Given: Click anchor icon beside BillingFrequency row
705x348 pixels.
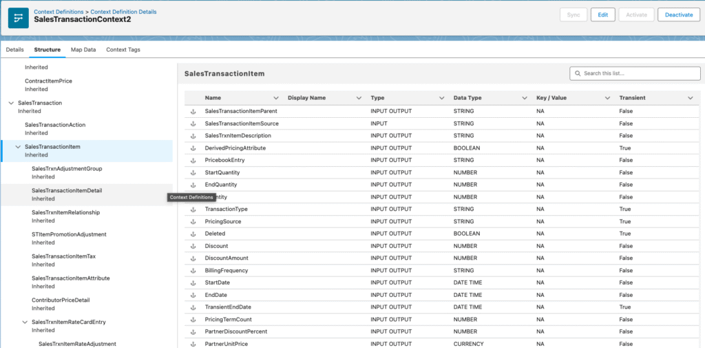Looking at the screenshot, I should click(x=193, y=271).
